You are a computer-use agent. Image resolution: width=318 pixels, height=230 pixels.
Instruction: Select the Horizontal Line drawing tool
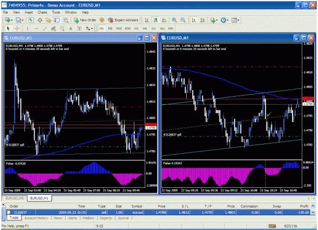[x=36, y=28]
